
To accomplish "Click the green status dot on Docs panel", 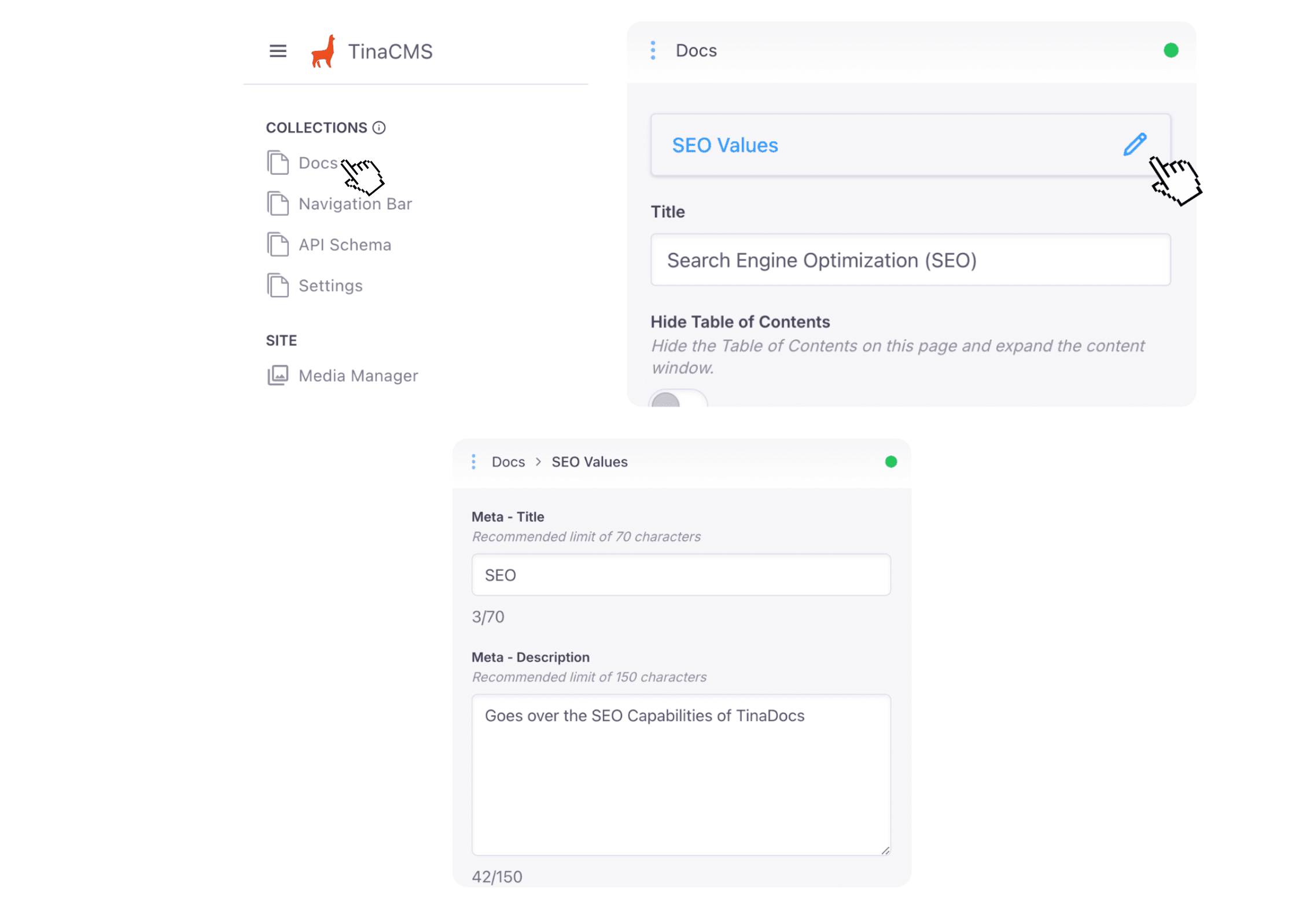I will pos(1171,51).
